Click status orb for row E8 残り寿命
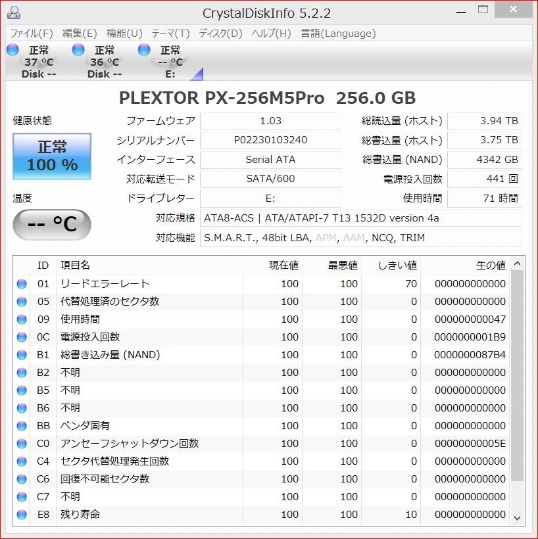This screenshot has width=538, height=539. click(x=22, y=515)
